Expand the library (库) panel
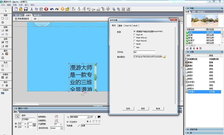The height and width of the screenshot is (135, 224). [188, 133]
